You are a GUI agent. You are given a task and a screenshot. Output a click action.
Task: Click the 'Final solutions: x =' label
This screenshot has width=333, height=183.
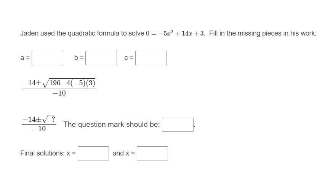pyautogui.click(x=48, y=153)
